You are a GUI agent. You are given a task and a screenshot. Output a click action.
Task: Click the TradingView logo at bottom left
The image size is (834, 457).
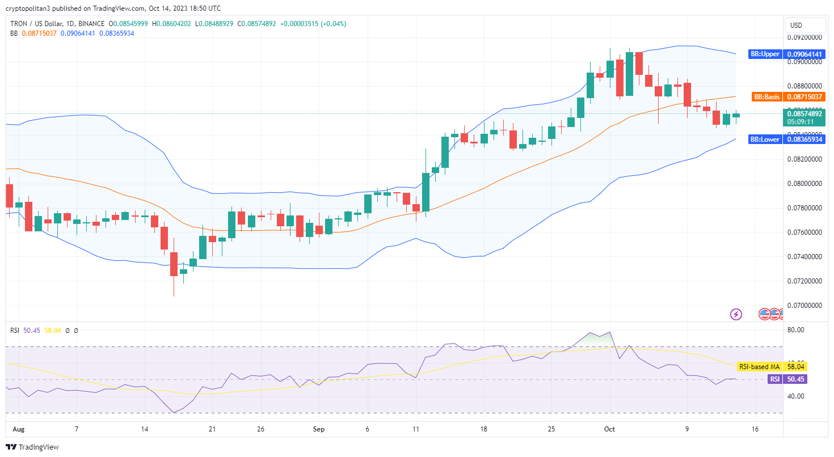pos(32,447)
